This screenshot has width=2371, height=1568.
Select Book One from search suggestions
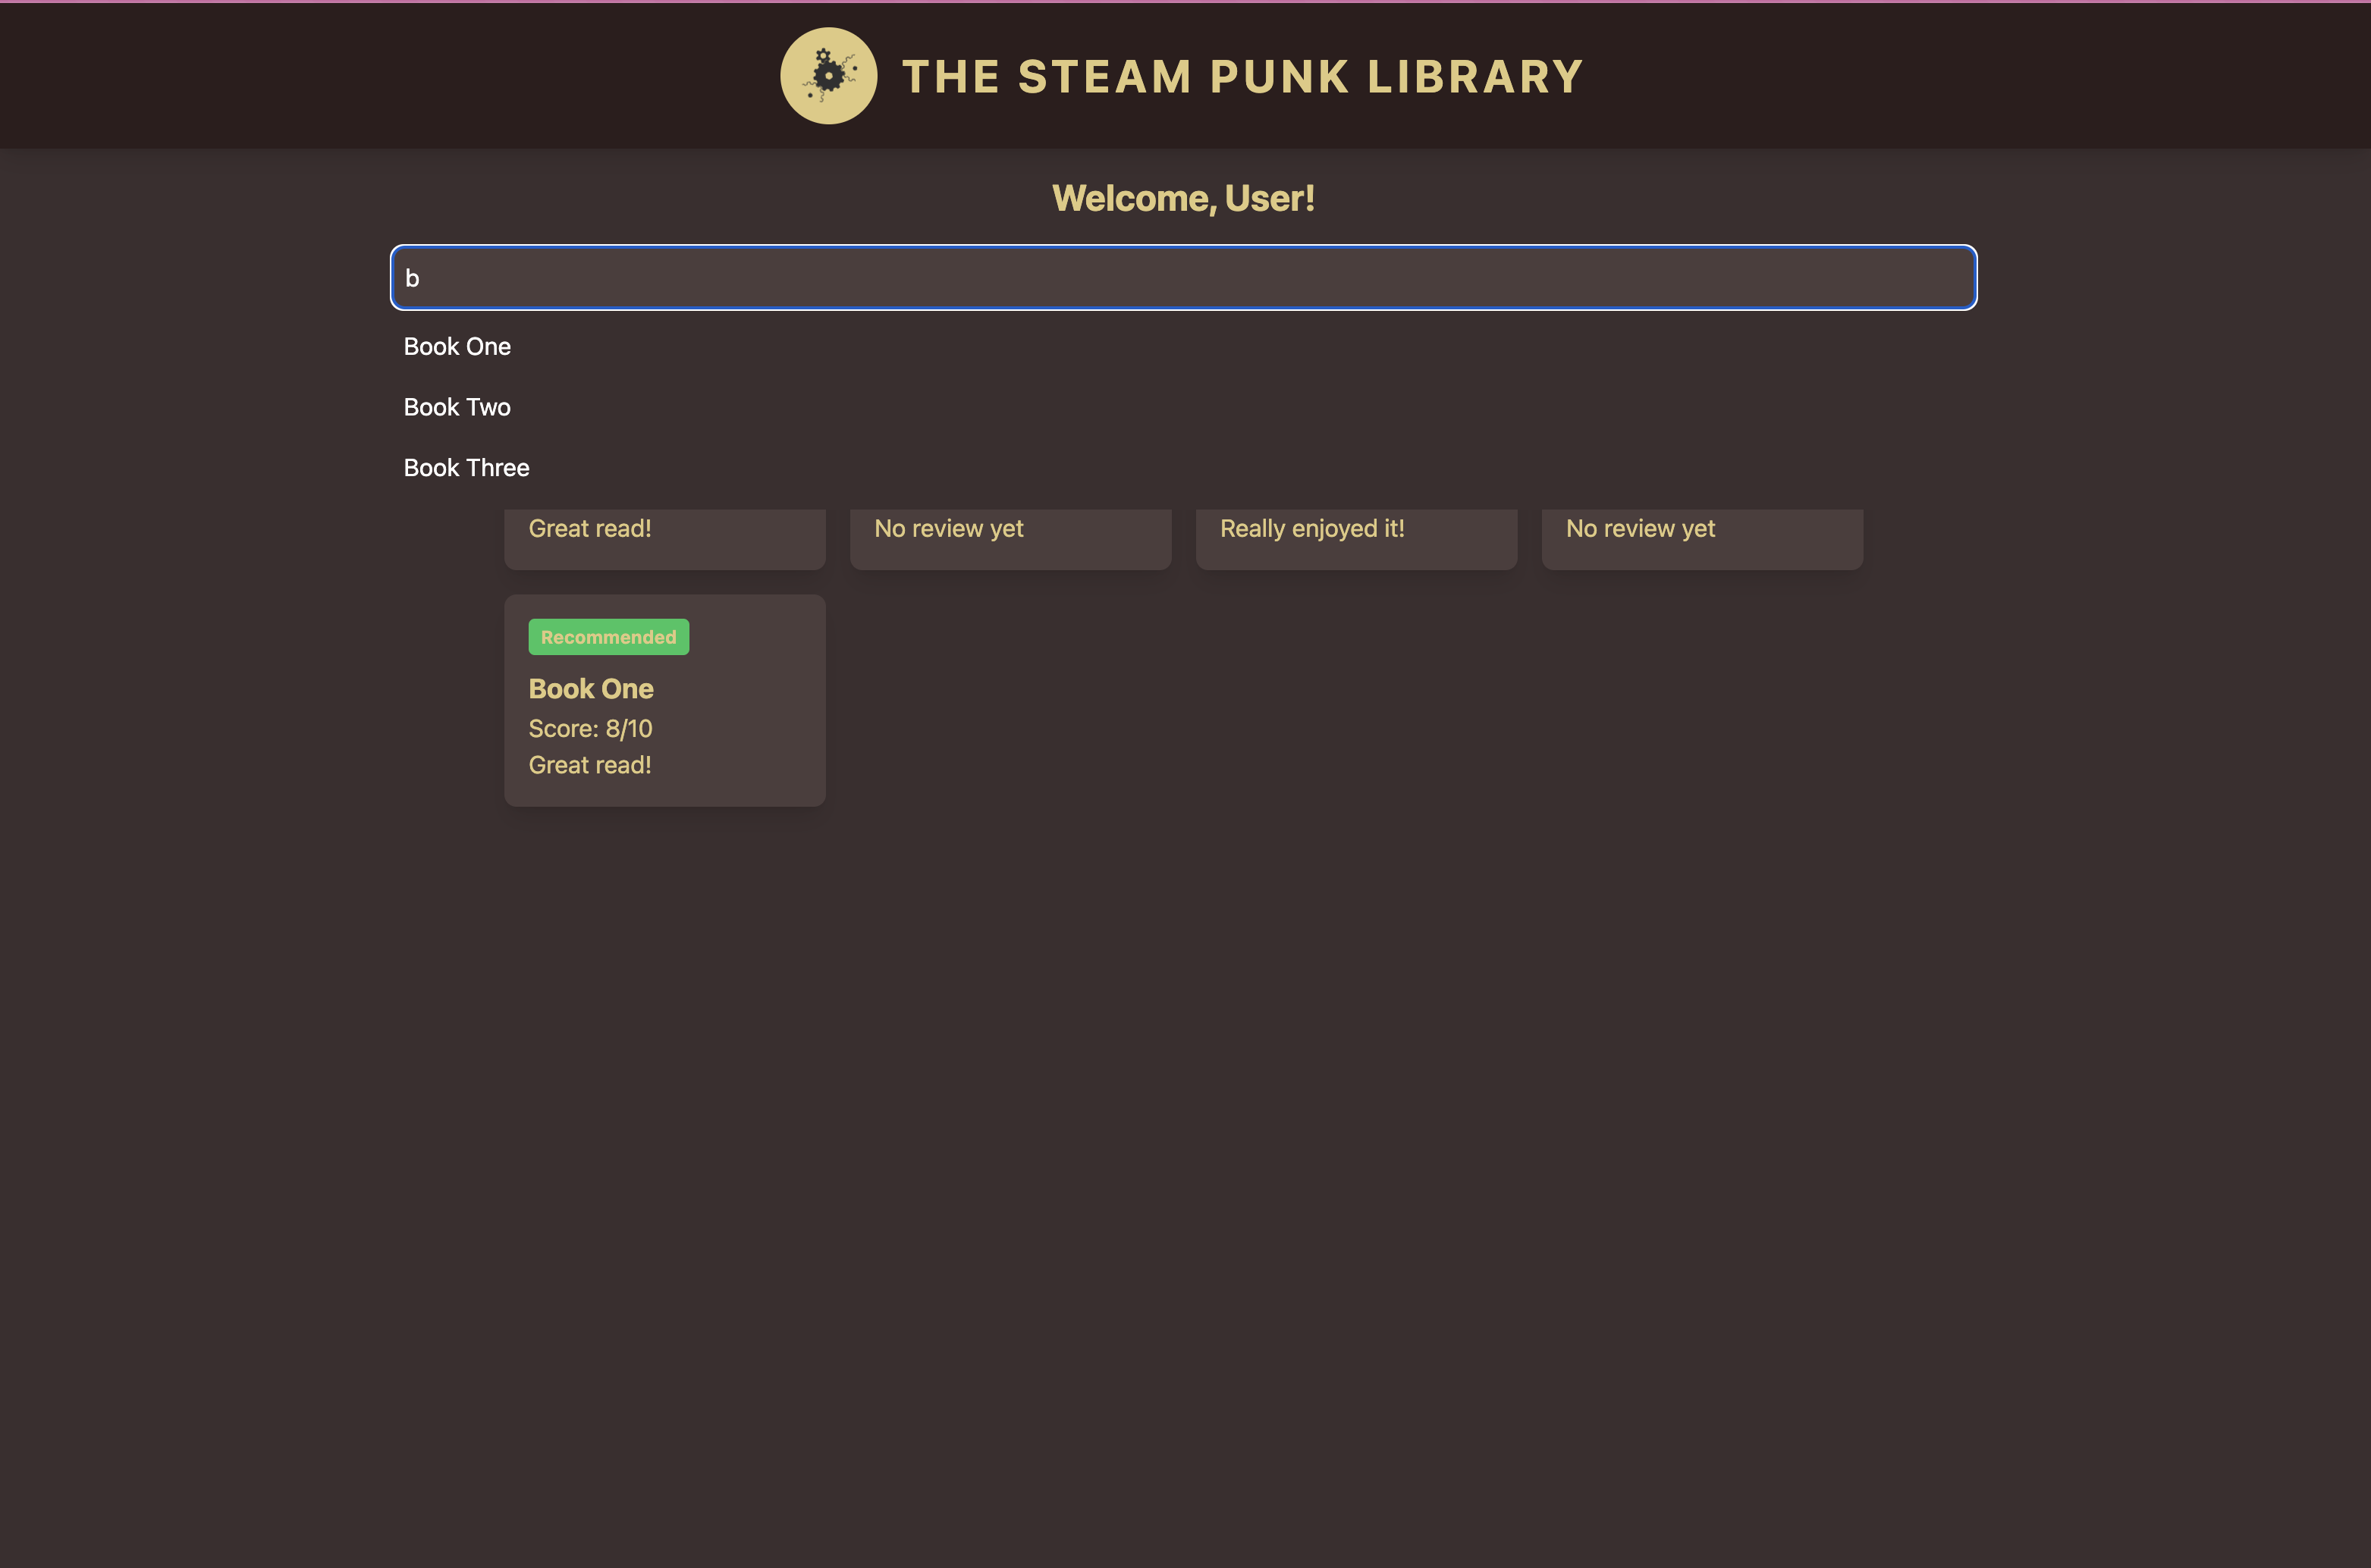457,346
